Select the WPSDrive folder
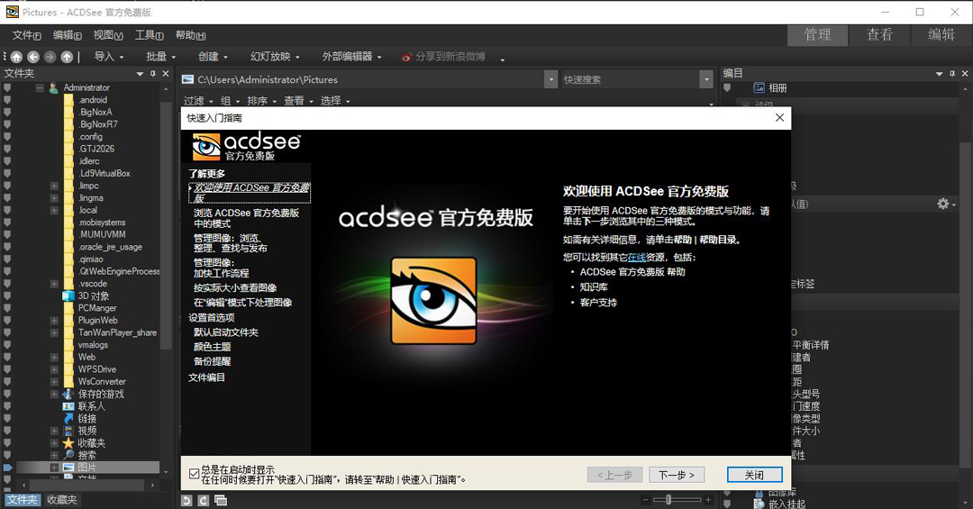 tap(96, 369)
